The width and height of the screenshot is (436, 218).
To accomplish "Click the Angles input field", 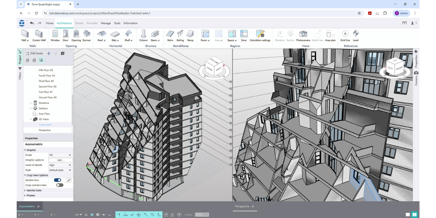I will pos(202,215).
